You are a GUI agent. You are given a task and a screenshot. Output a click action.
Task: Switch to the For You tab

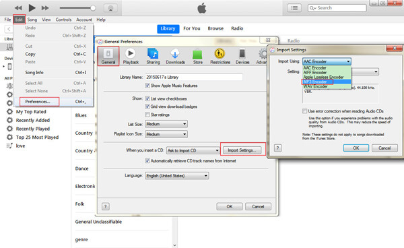click(x=192, y=28)
